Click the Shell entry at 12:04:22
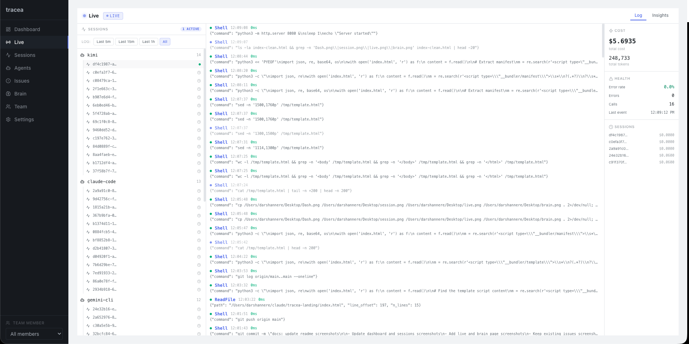This screenshot has width=689, height=344. (x=404, y=260)
